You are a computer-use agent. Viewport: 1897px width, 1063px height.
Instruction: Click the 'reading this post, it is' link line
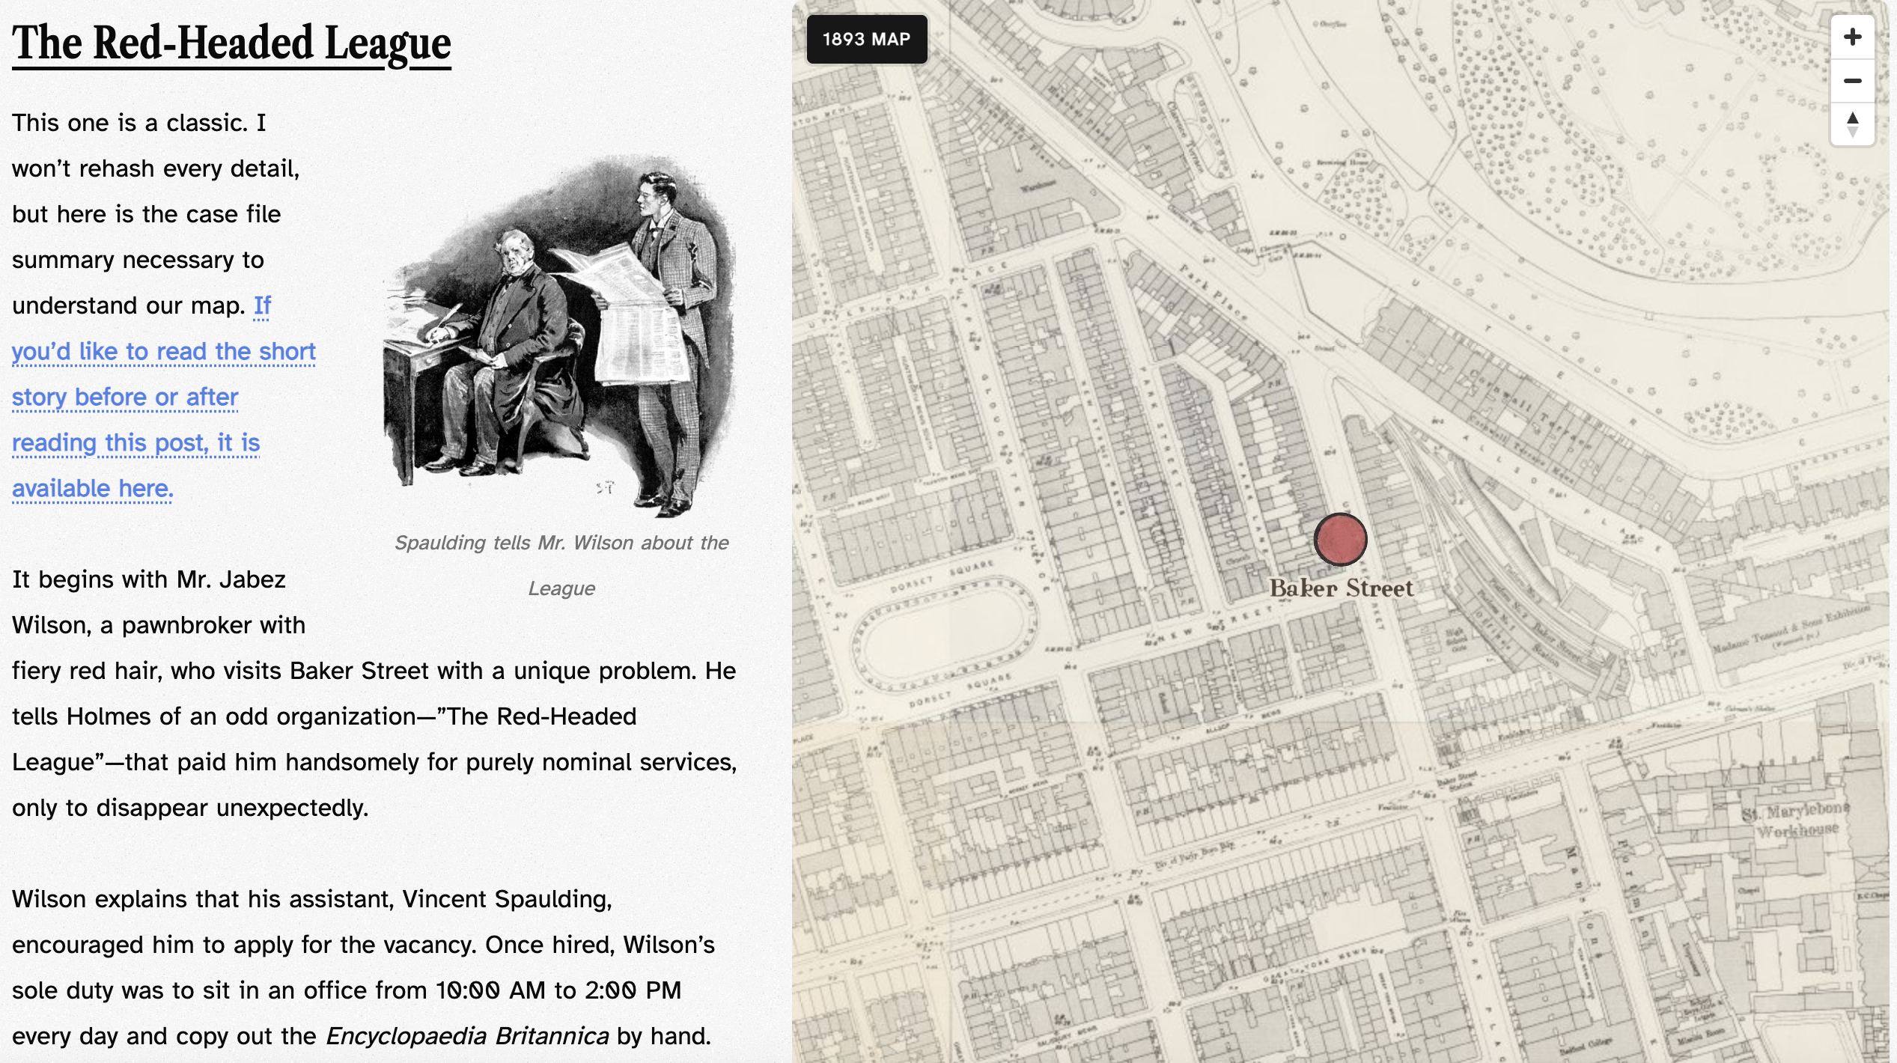(135, 443)
